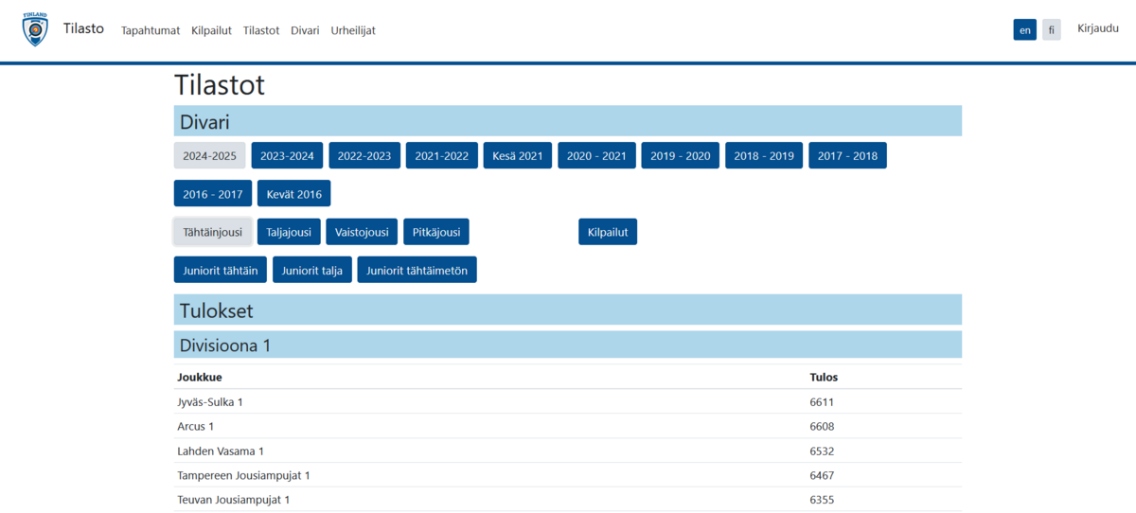Click the Joukkue column header
Image resolution: width=1136 pixels, height=513 pixels.
200,377
